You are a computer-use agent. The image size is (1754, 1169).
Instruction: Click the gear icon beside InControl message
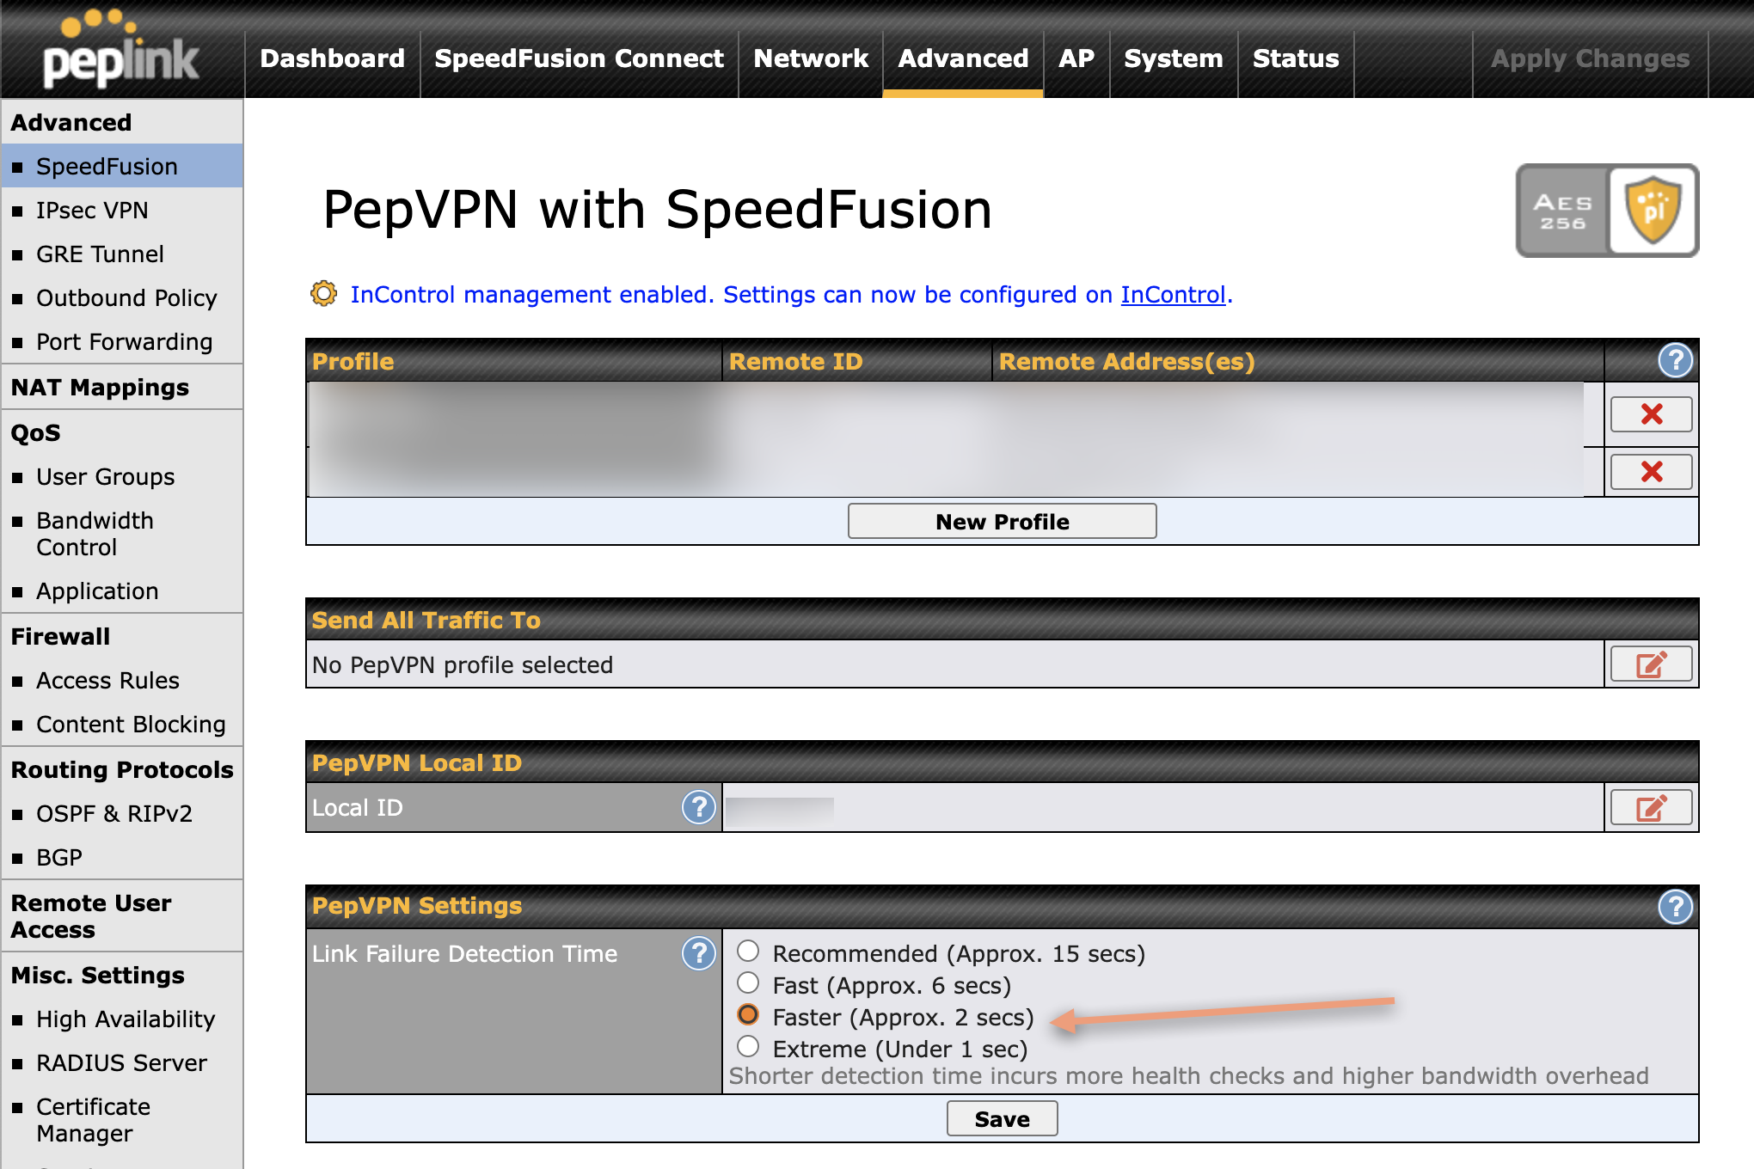point(323,294)
